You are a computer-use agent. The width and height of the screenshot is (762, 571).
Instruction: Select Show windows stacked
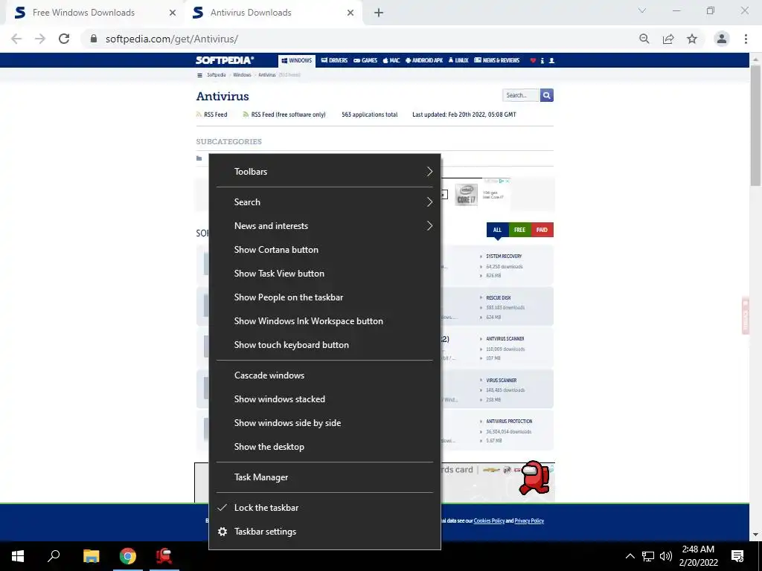tap(324, 399)
